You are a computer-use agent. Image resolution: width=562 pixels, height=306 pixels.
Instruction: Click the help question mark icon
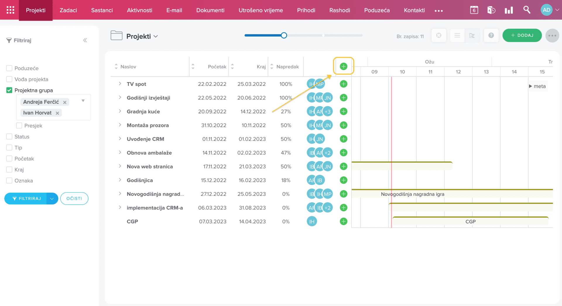tap(491, 36)
